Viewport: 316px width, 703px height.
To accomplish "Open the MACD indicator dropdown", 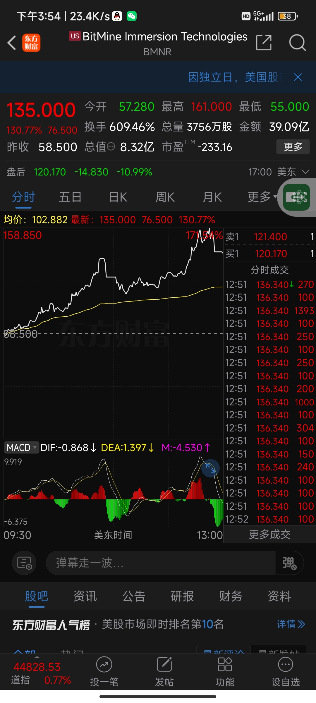I will point(21,448).
